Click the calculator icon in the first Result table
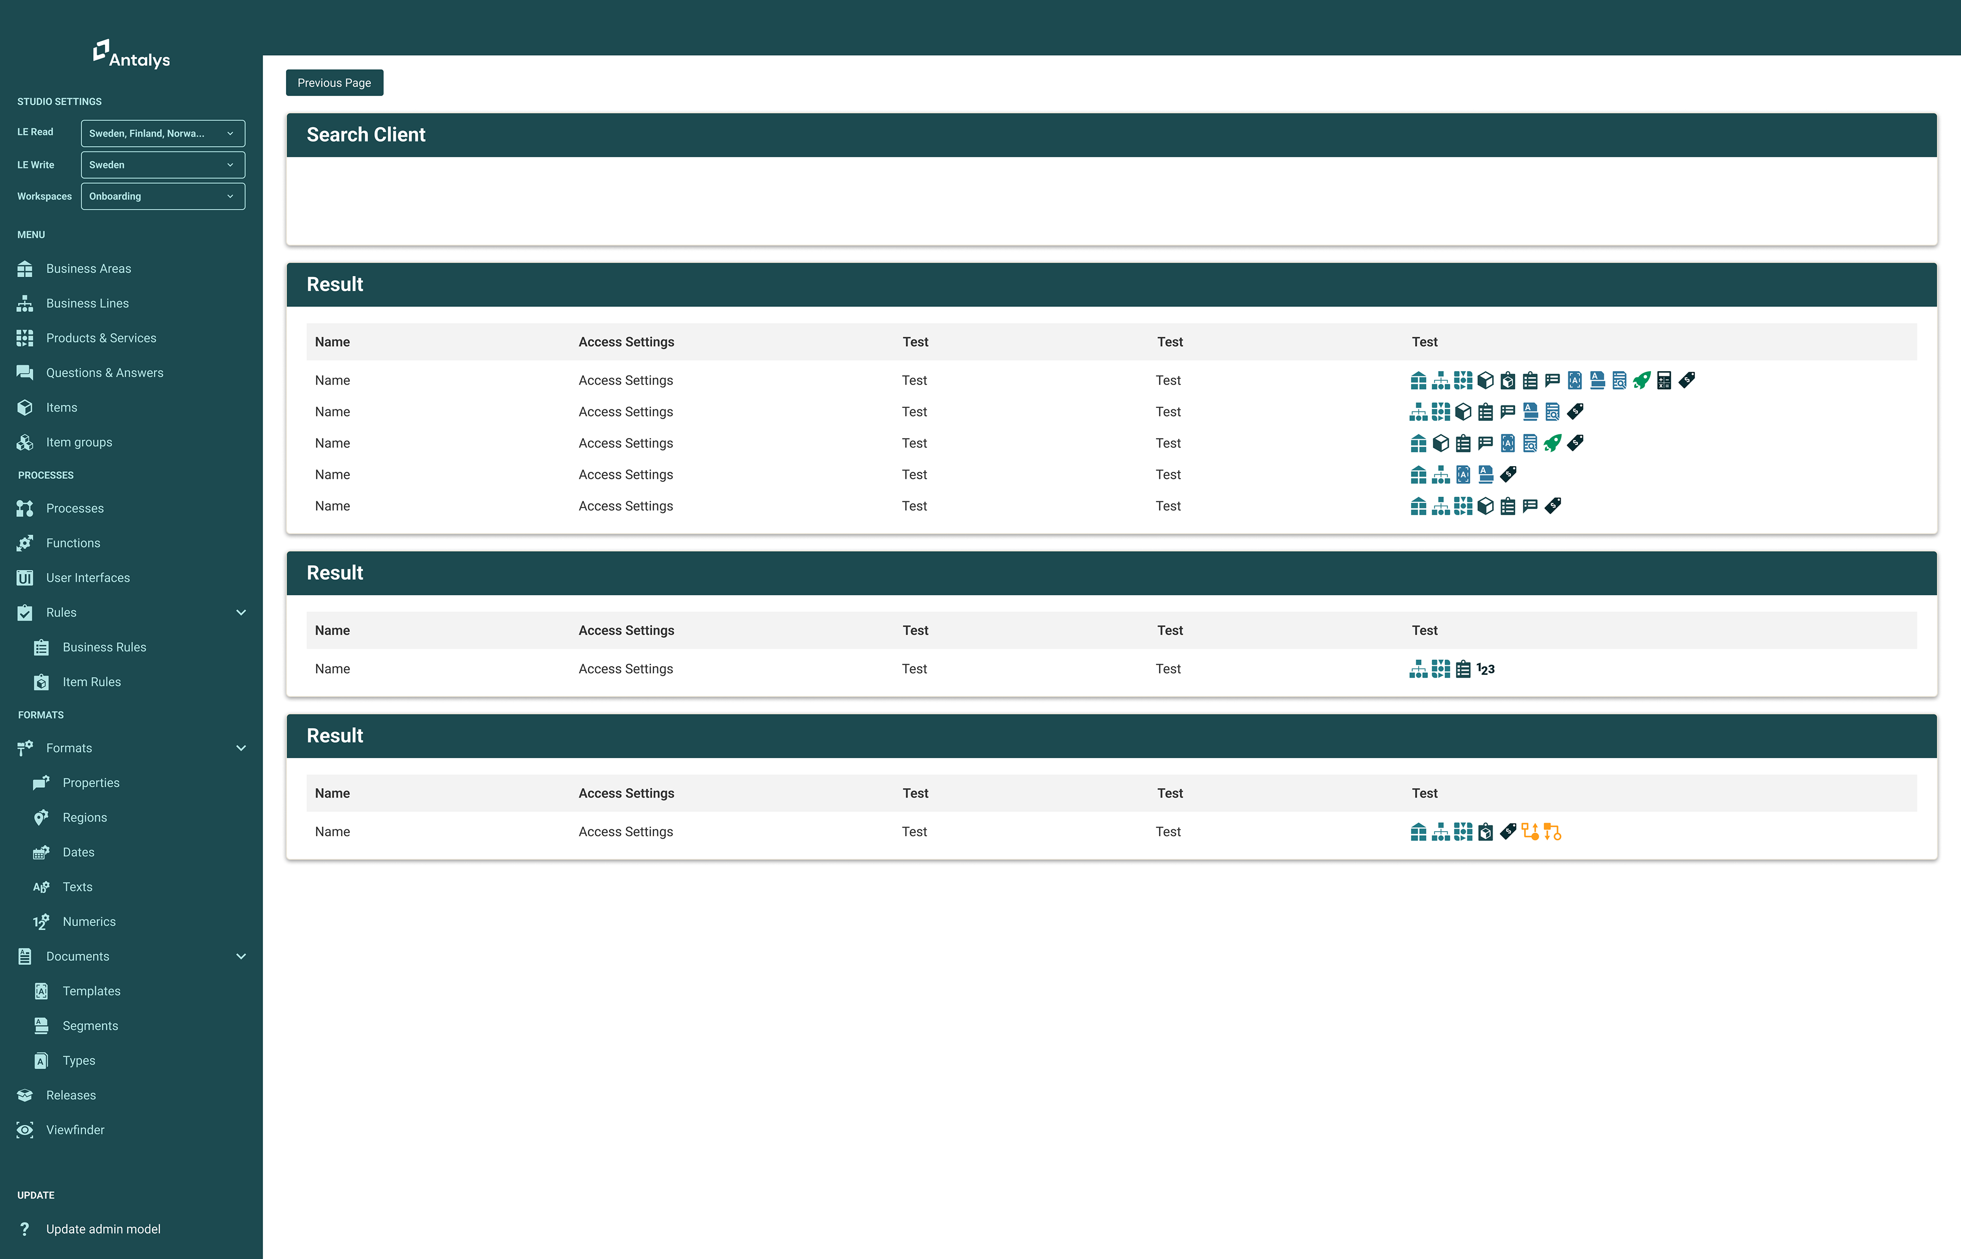 tap(1664, 380)
